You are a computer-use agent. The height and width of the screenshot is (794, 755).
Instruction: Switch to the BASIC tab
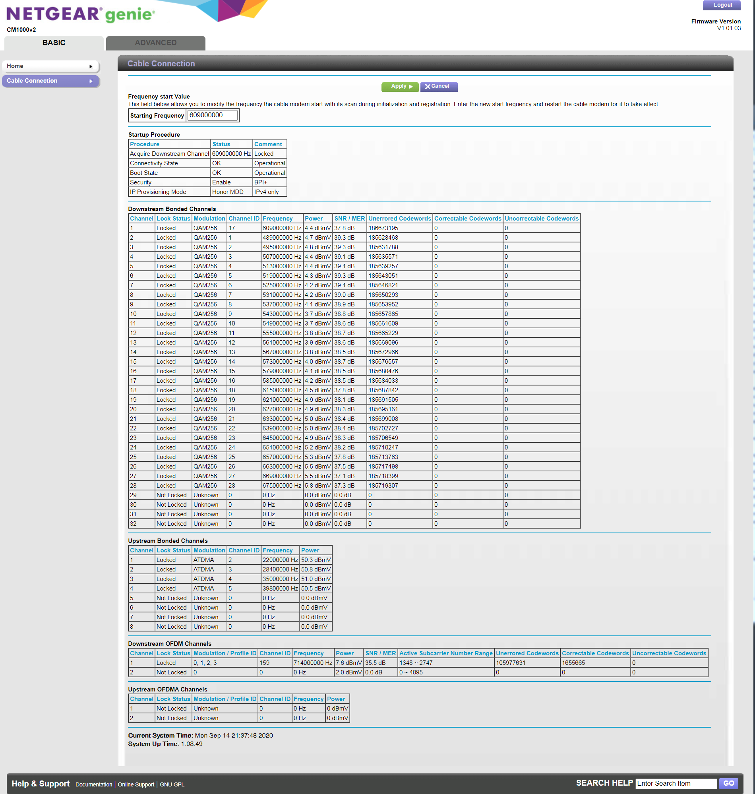54,43
